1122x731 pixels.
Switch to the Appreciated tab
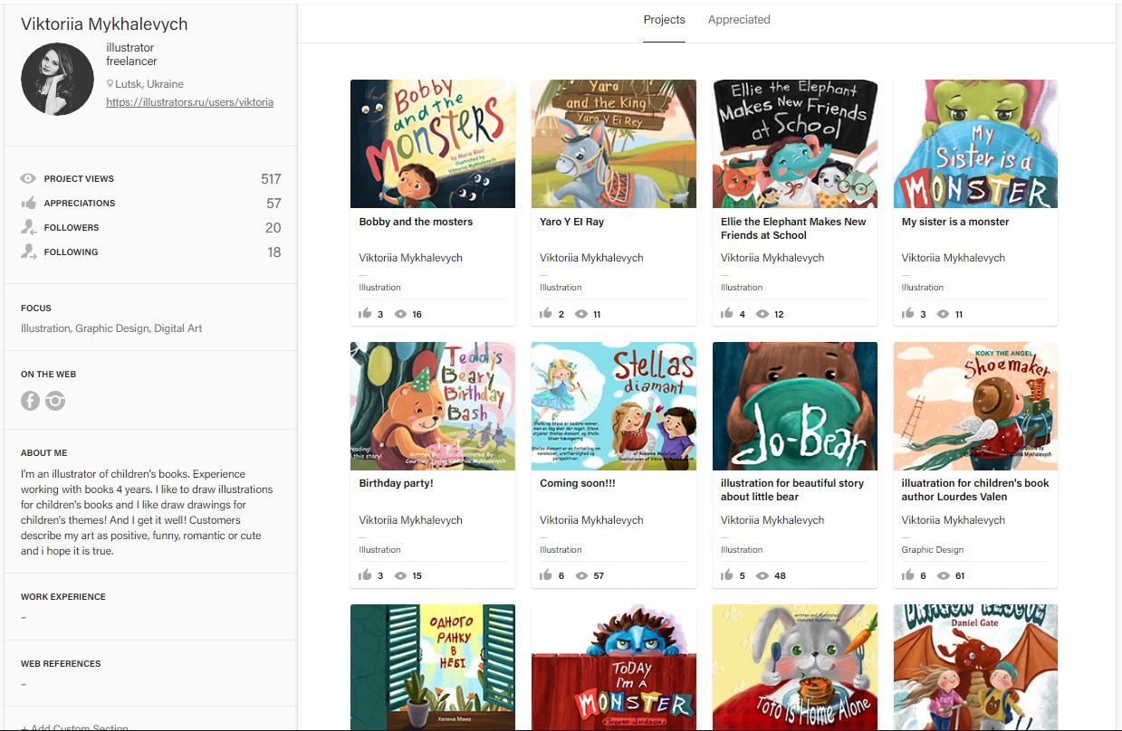point(739,20)
